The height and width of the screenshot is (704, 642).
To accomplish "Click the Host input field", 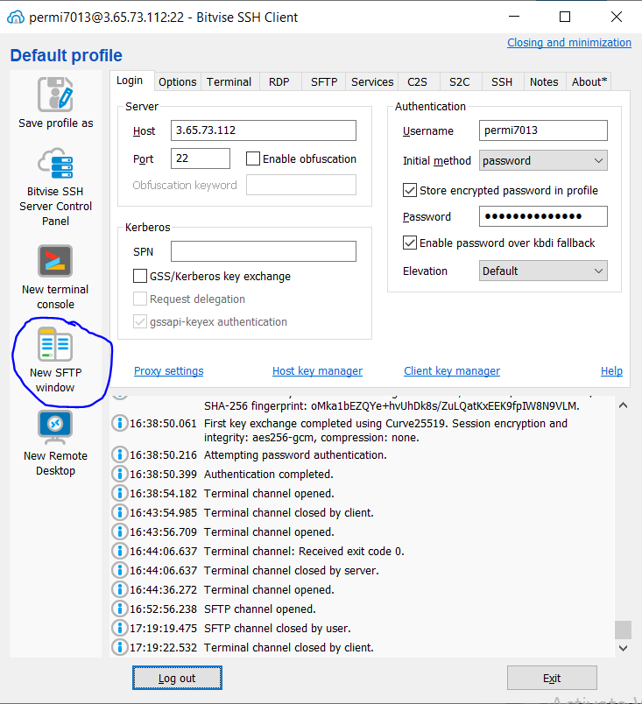I will pyautogui.click(x=264, y=130).
